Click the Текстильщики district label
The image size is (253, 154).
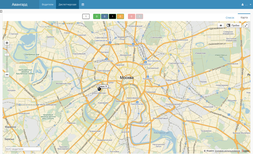pyautogui.click(x=193, y=121)
